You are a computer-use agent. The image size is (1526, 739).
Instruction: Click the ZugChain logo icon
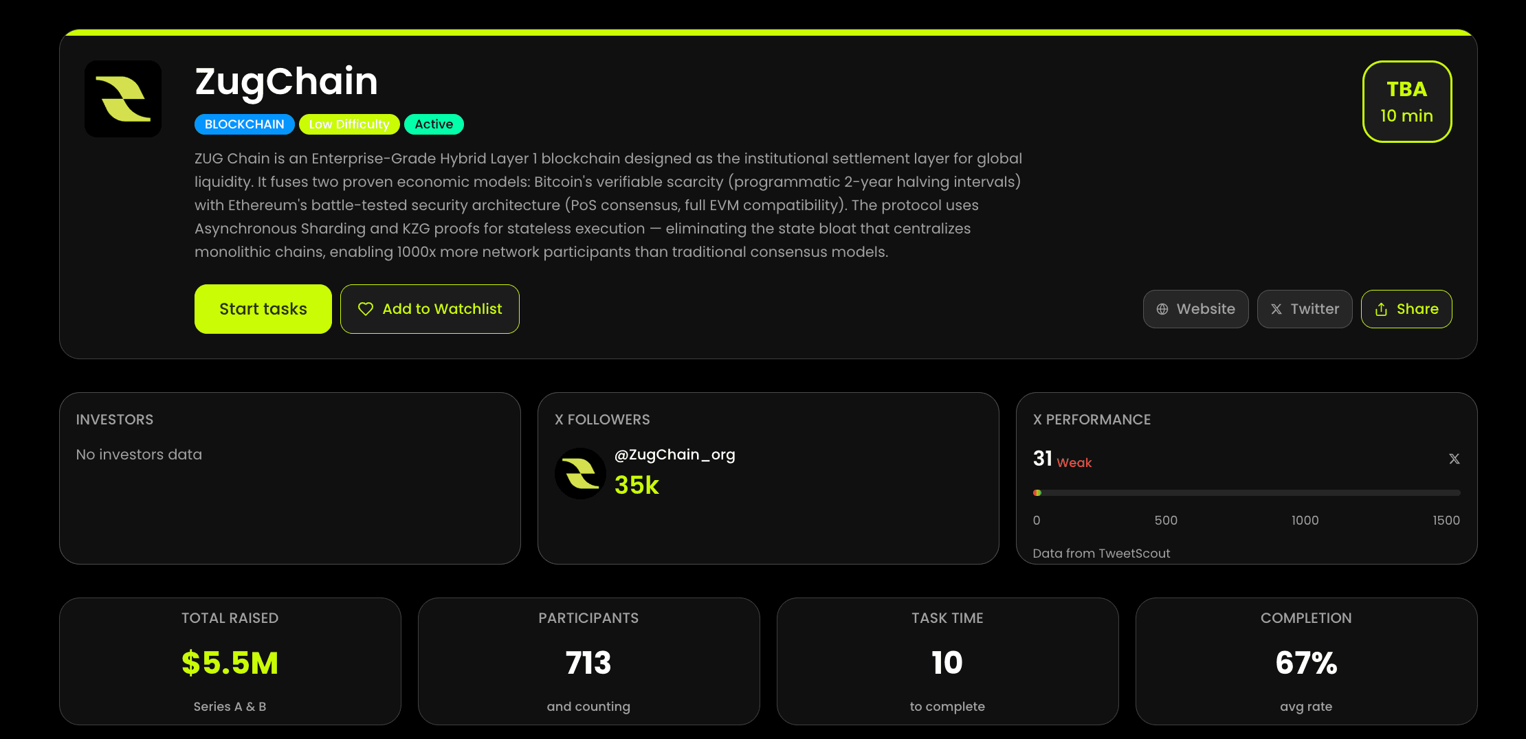point(122,99)
